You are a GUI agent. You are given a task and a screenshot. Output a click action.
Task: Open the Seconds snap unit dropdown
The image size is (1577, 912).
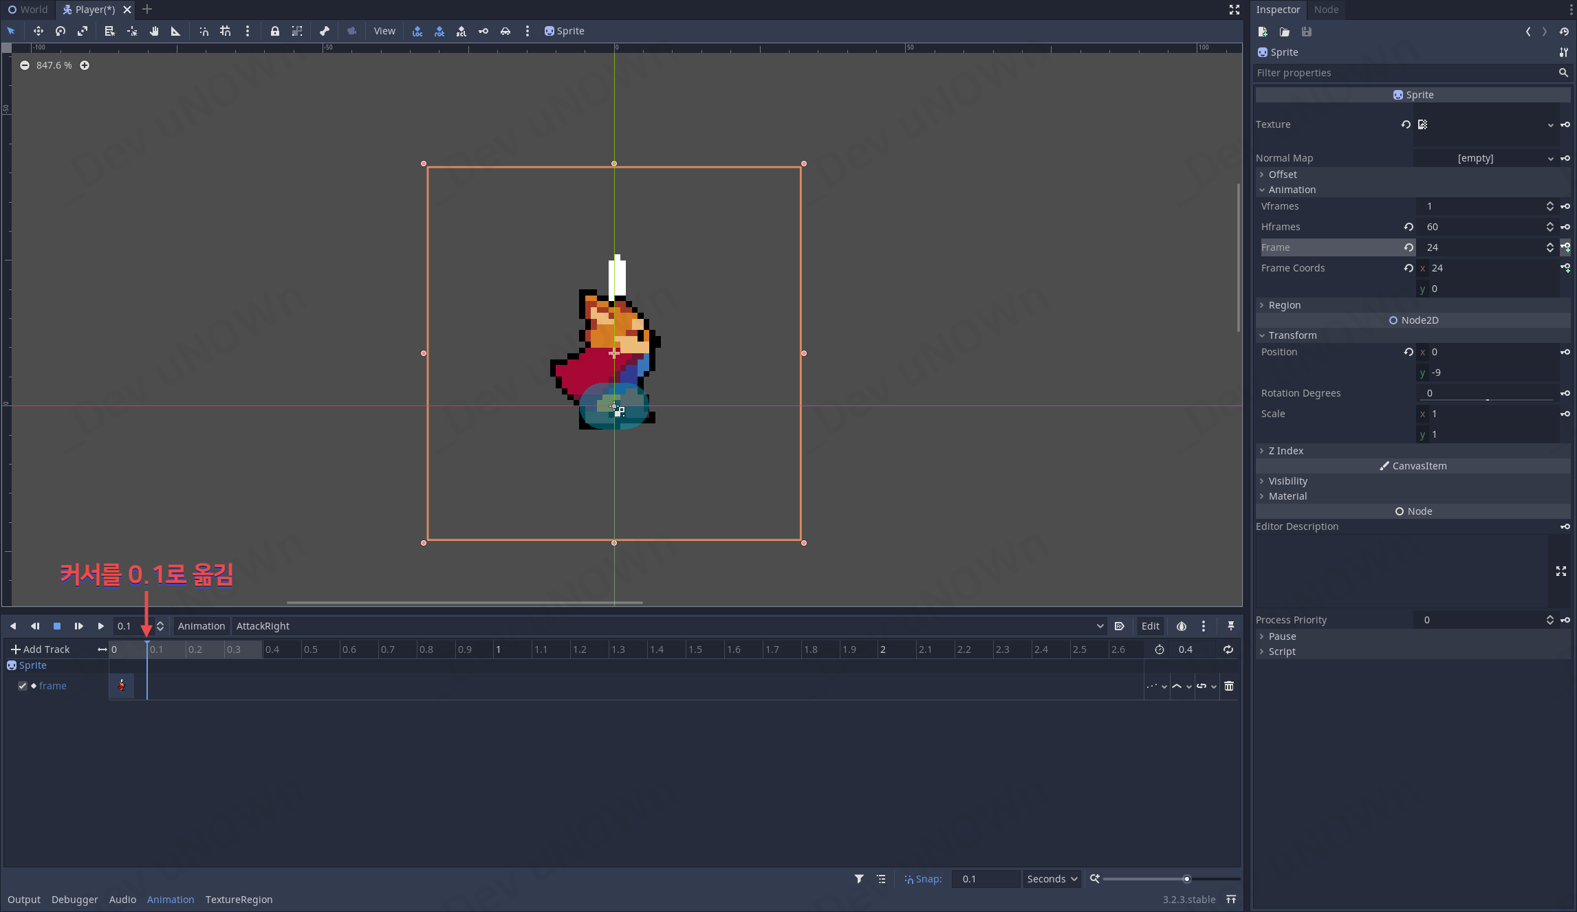point(1052,879)
